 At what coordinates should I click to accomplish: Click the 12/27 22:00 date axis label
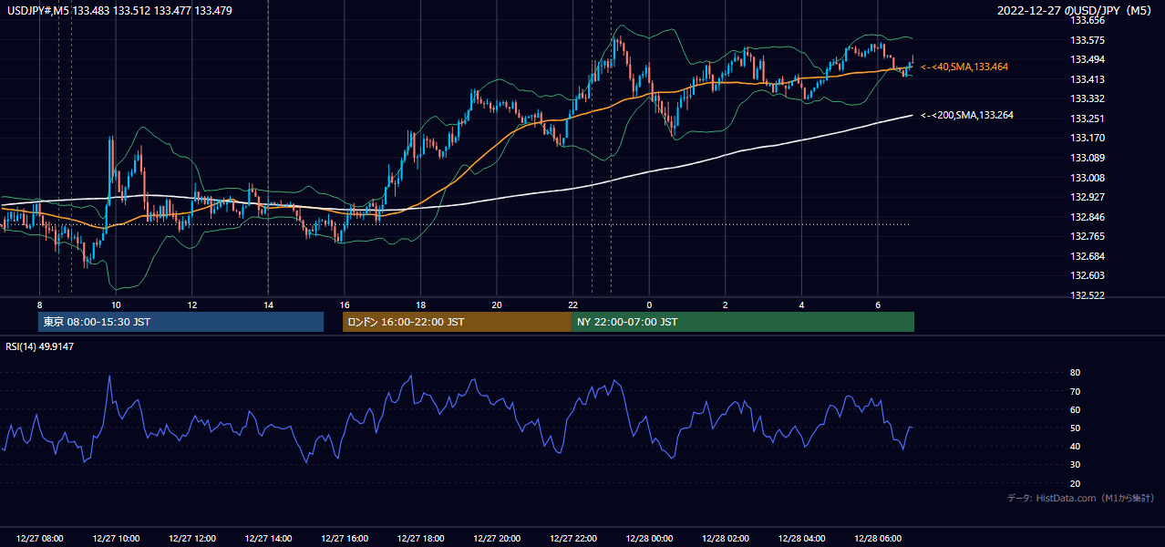[573, 539]
